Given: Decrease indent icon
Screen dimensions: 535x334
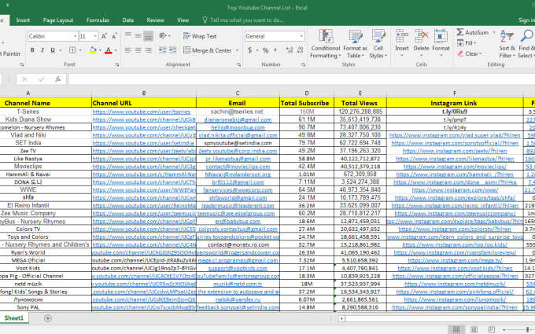Looking at the screenshot, I should click(162, 50).
